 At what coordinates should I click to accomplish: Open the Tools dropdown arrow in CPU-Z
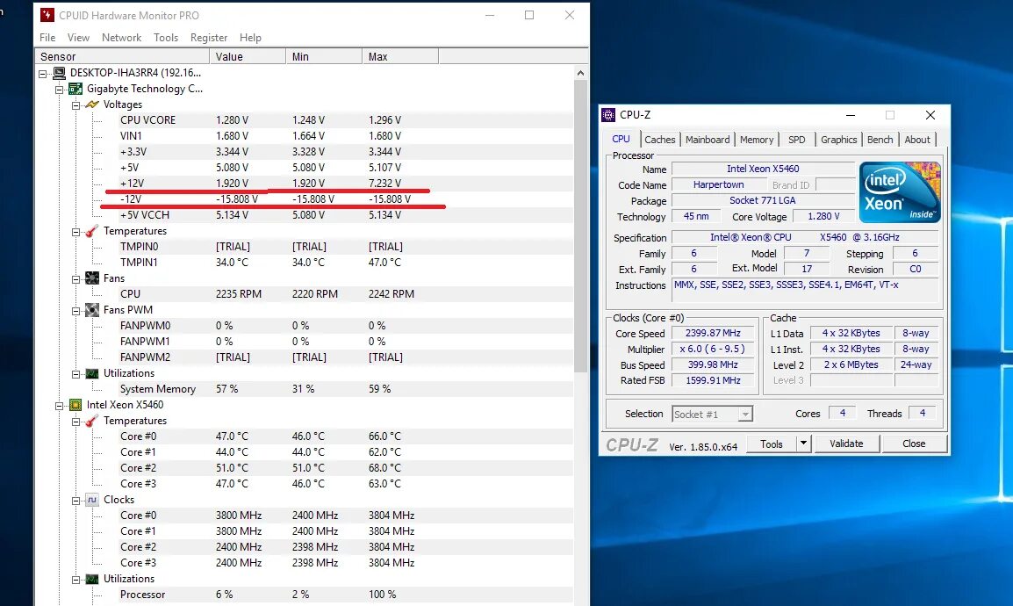click(x=803, y=444)
